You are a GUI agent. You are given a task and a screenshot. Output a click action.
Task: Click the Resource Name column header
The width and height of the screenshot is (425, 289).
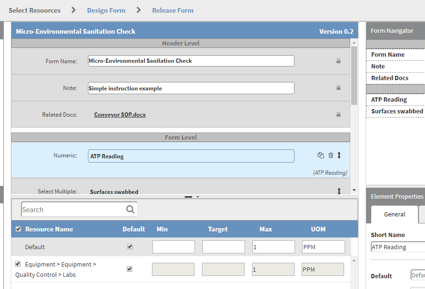point(49,229)
